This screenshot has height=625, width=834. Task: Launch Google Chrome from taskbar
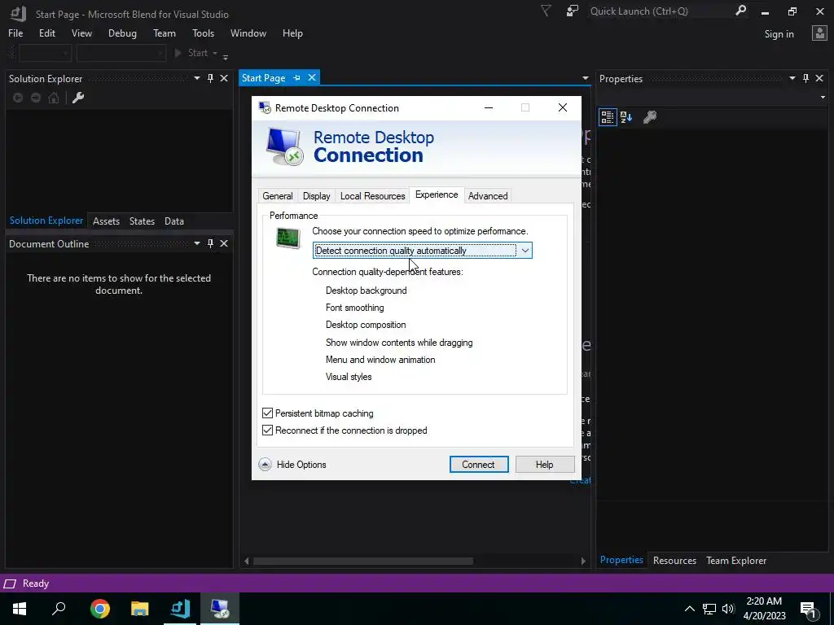click(x=99, y=609)
